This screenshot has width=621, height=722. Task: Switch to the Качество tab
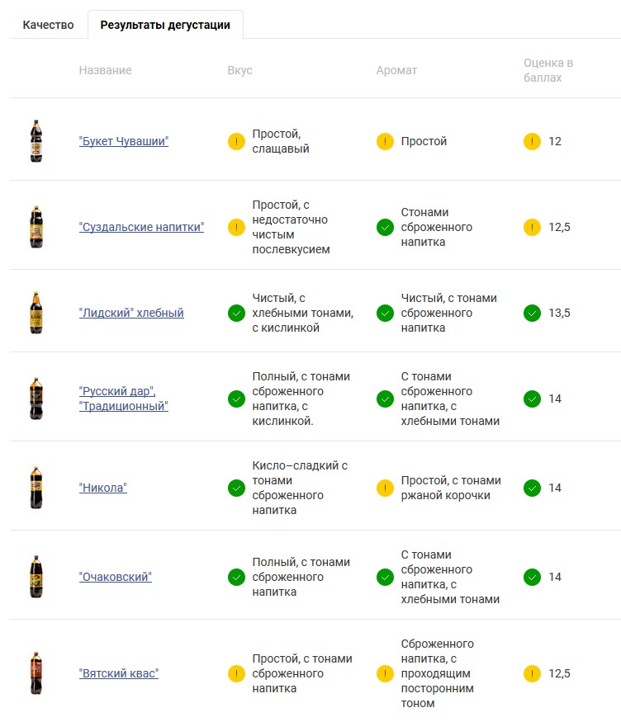click(x=48, y=25)
